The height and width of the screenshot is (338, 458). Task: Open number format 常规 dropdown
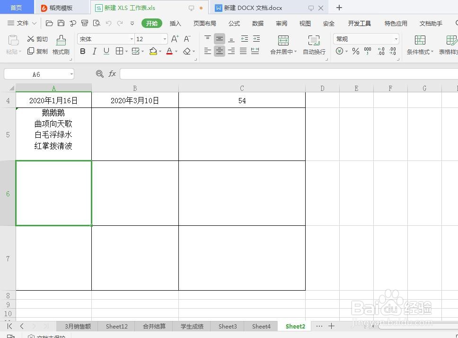click(396, 39)
